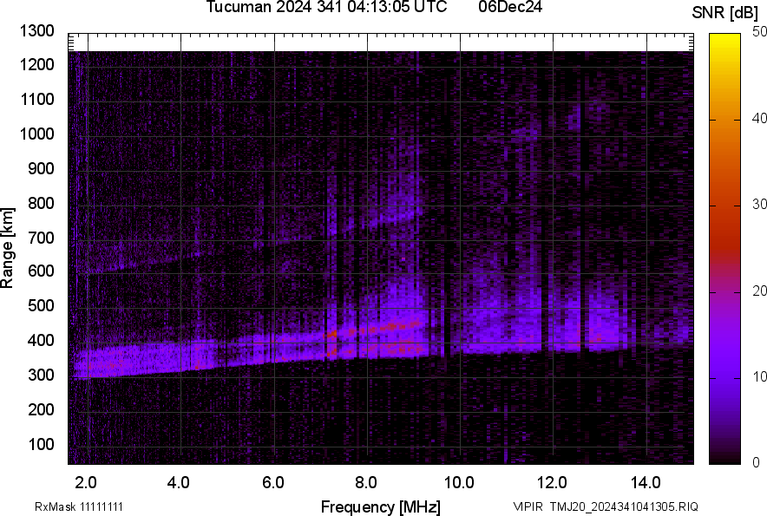Click frequency tick label '10.0'
767x516 pixels.
[459, 483]
